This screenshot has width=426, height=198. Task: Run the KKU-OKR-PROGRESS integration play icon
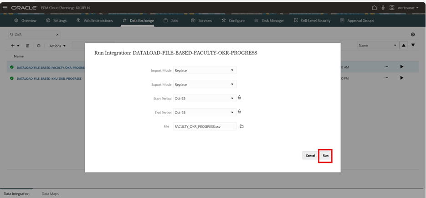point(401,78)
